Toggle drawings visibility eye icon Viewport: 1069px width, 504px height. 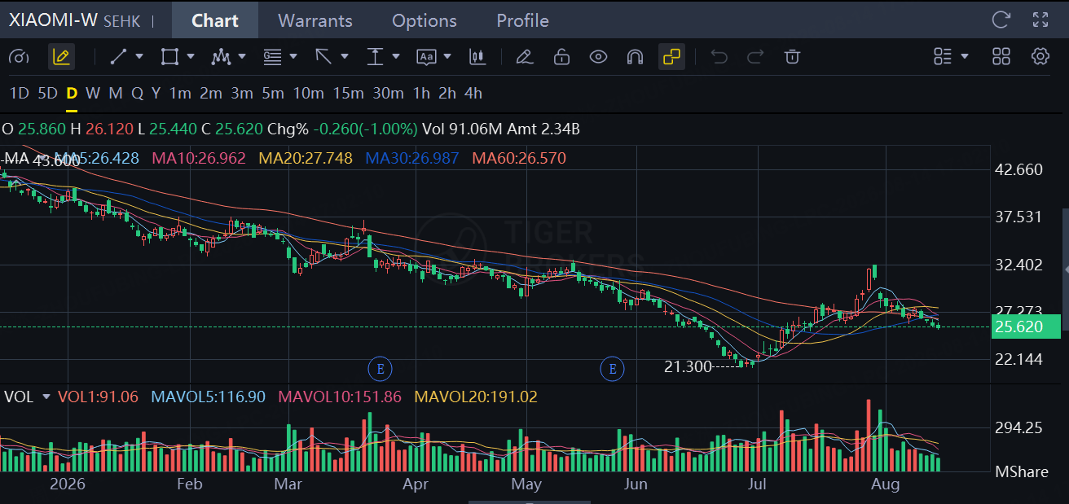coord(599,57)
